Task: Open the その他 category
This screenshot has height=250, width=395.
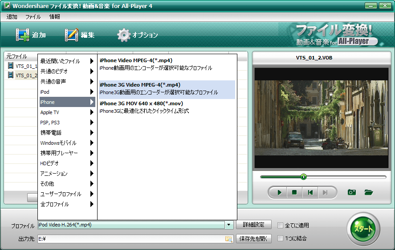Action: [67, 184]
